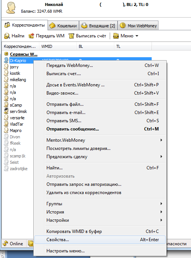Choose Настроить меню... in context menu
191x258 pixels.
tap(100, 251)
